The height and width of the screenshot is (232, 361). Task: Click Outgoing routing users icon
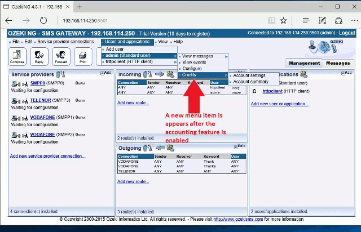pos(170,148)
